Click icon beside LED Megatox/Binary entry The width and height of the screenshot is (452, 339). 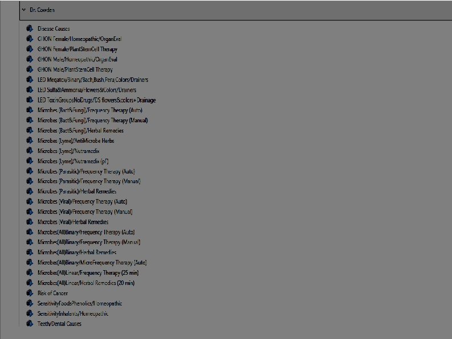tap(30, 80)
